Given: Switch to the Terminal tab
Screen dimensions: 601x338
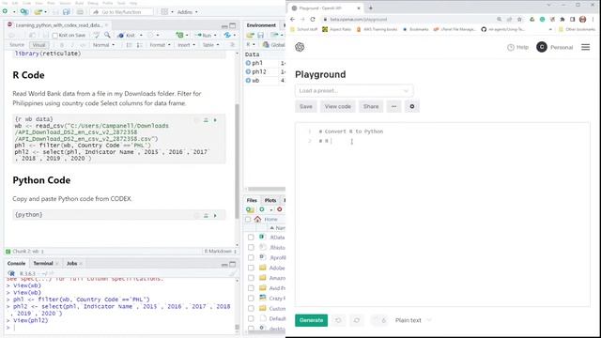Looking at the screenshot, I should [x=43, y=263].
